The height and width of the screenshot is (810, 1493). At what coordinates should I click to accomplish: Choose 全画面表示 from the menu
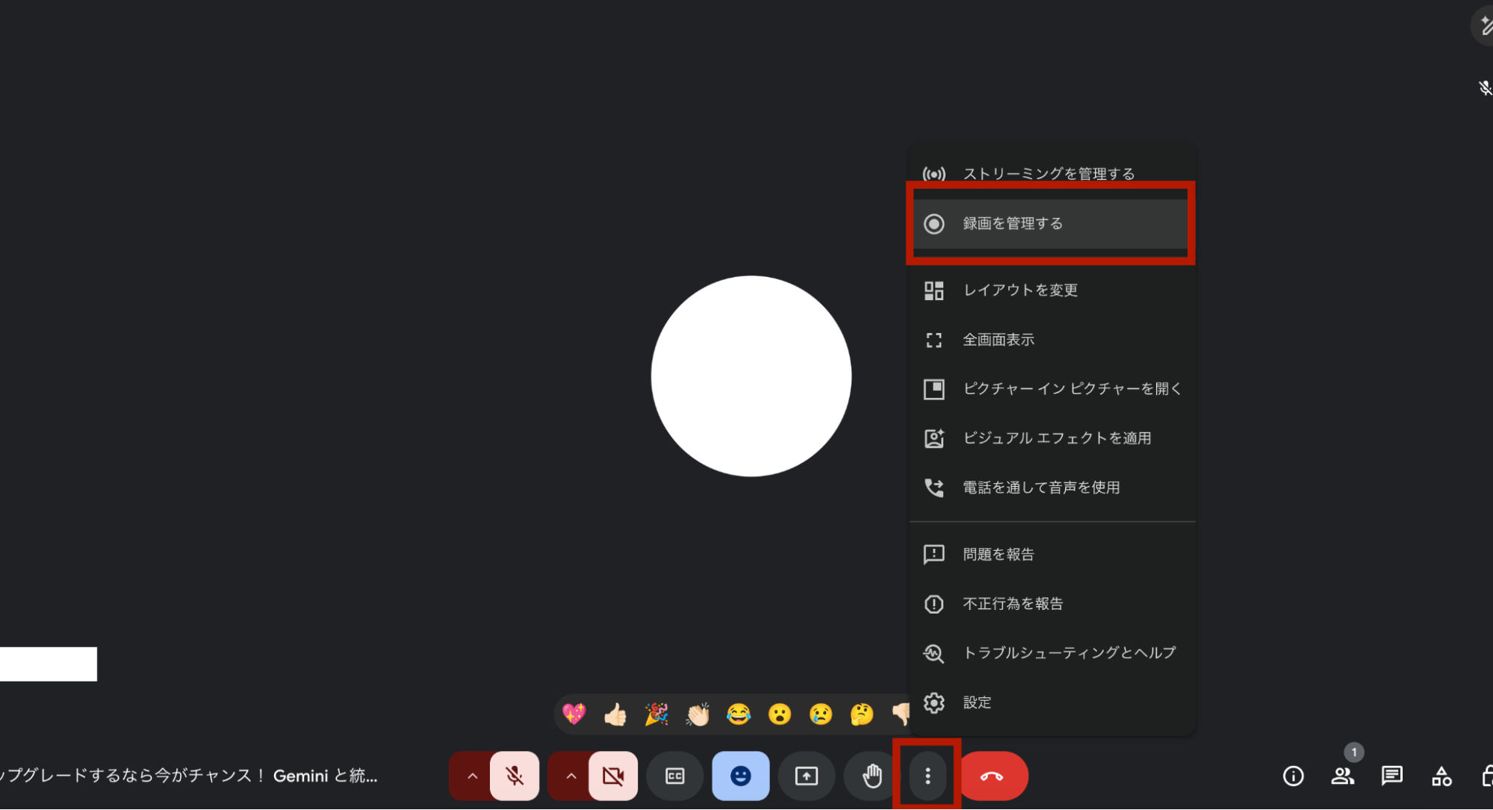[x=1052, y=340]
